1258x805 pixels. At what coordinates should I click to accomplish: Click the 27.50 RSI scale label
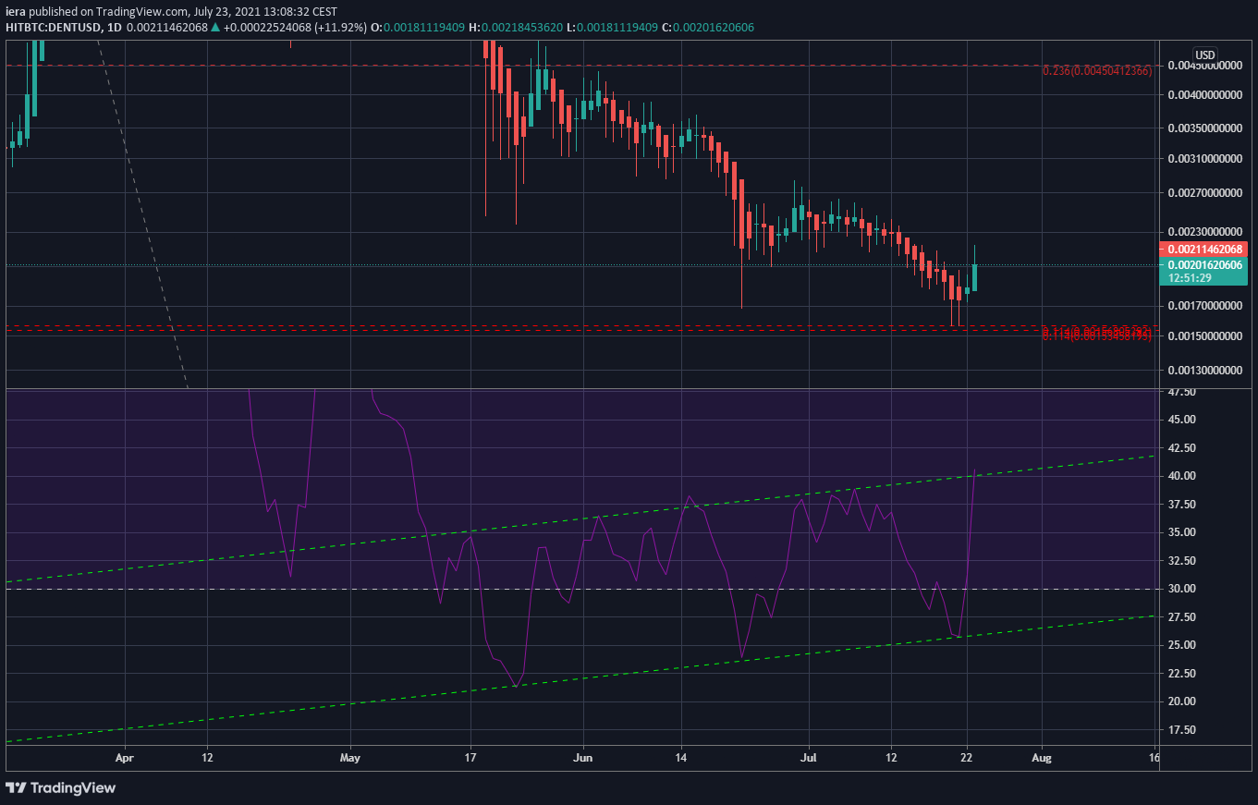(x=1181, y=617)
